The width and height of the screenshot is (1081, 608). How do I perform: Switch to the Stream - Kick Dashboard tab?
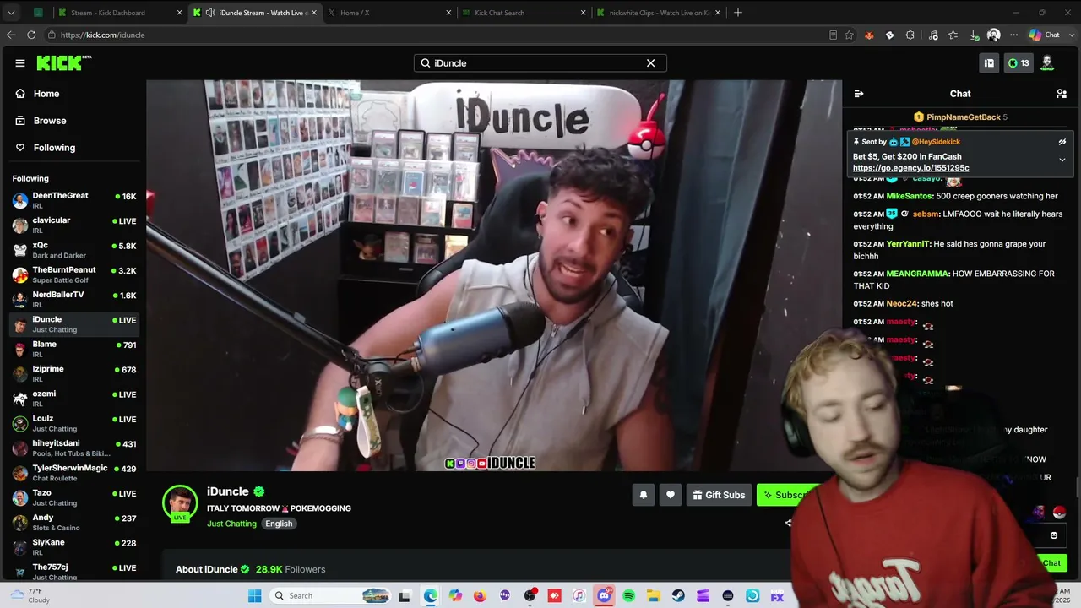(118, 13)
